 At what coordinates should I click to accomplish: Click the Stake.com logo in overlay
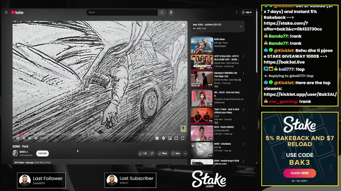click(x=209, y=179)
